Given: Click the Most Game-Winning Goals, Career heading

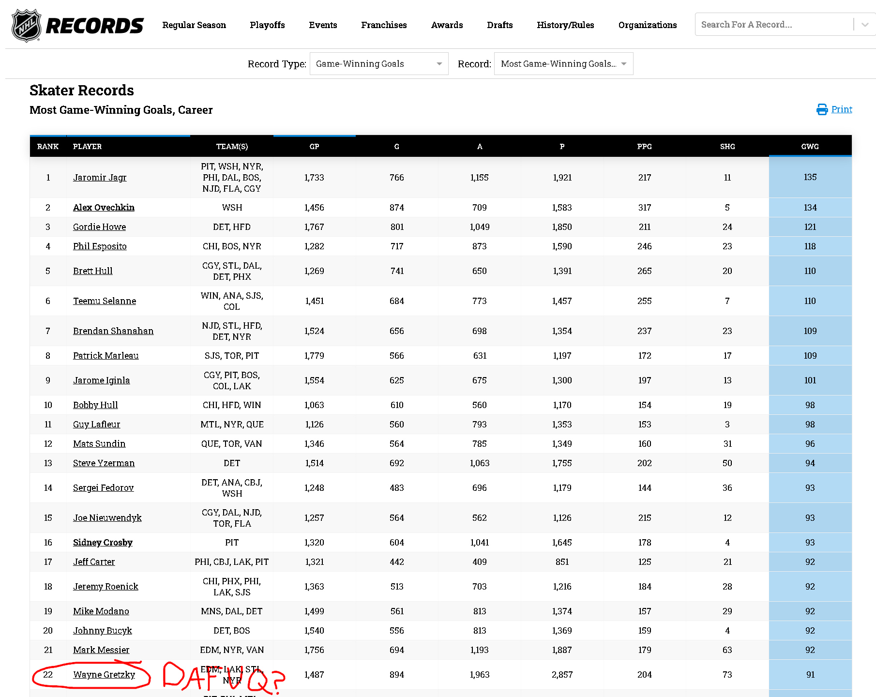Looking at the screenshot, I should click(121, 110).
